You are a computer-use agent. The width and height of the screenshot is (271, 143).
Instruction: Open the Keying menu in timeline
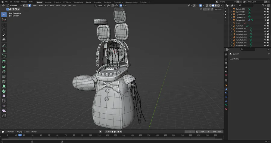click(20, 132)
